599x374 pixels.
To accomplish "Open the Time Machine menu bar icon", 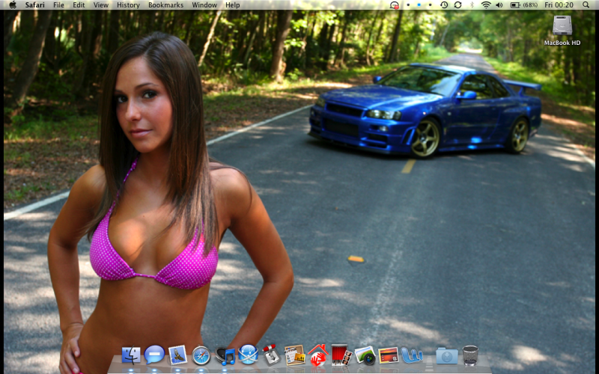I will (444, 5).
